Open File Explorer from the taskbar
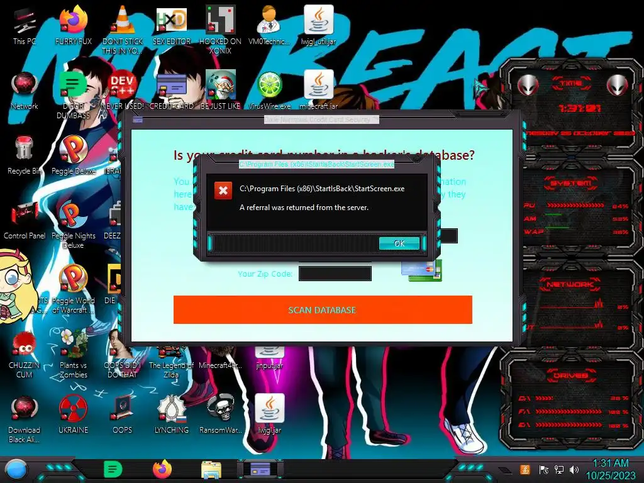This screenshot has width=644, height=483. [x=211, y=470]
